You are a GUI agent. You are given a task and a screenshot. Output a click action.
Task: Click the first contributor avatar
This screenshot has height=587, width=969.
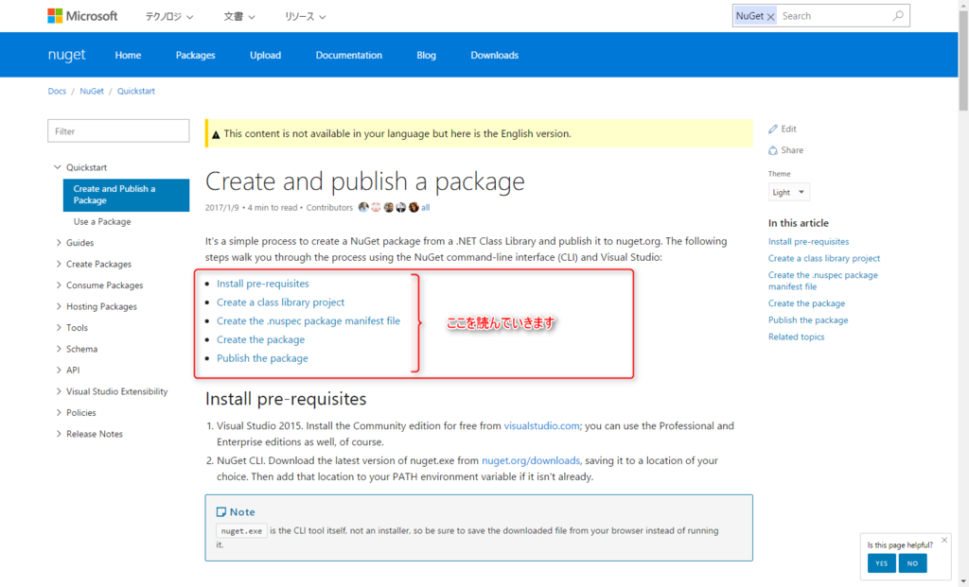(x=363, y=207)
